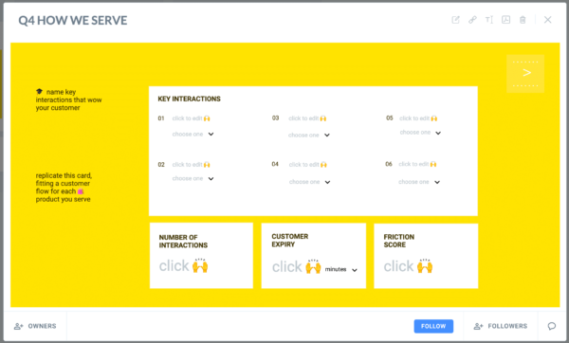Open the Followers list

click(501, 326)
